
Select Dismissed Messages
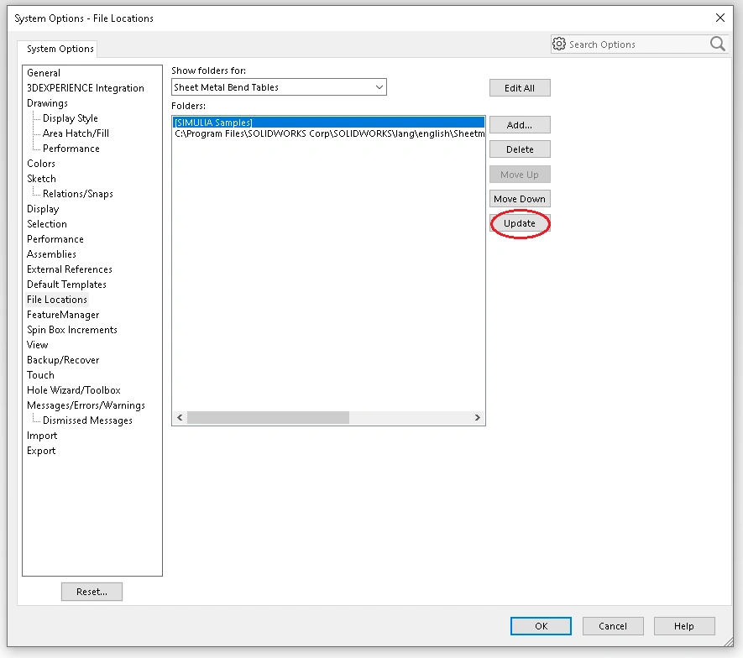(87, 420)
